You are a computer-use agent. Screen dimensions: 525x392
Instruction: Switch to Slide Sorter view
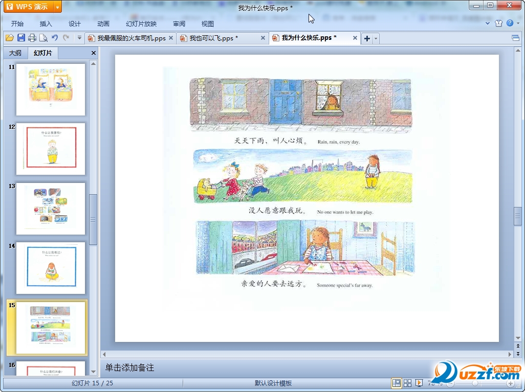pos(407,383)
